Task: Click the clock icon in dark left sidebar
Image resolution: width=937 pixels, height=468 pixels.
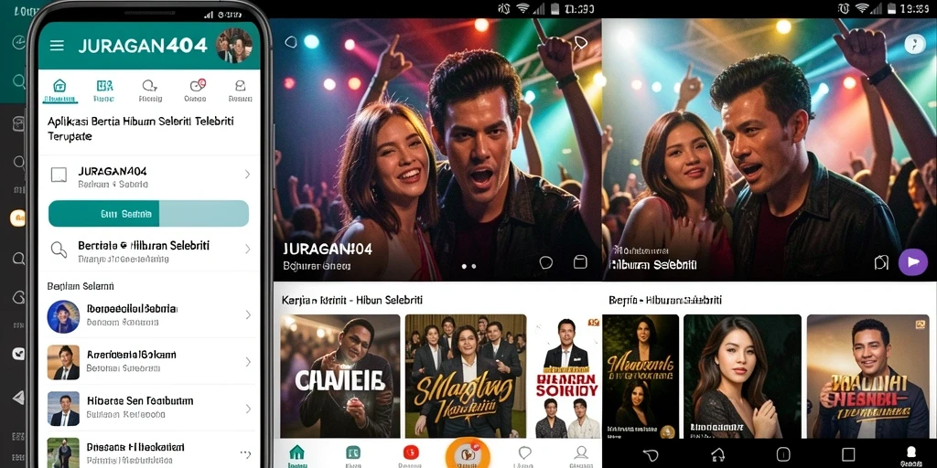Action: tap(18, 42)
